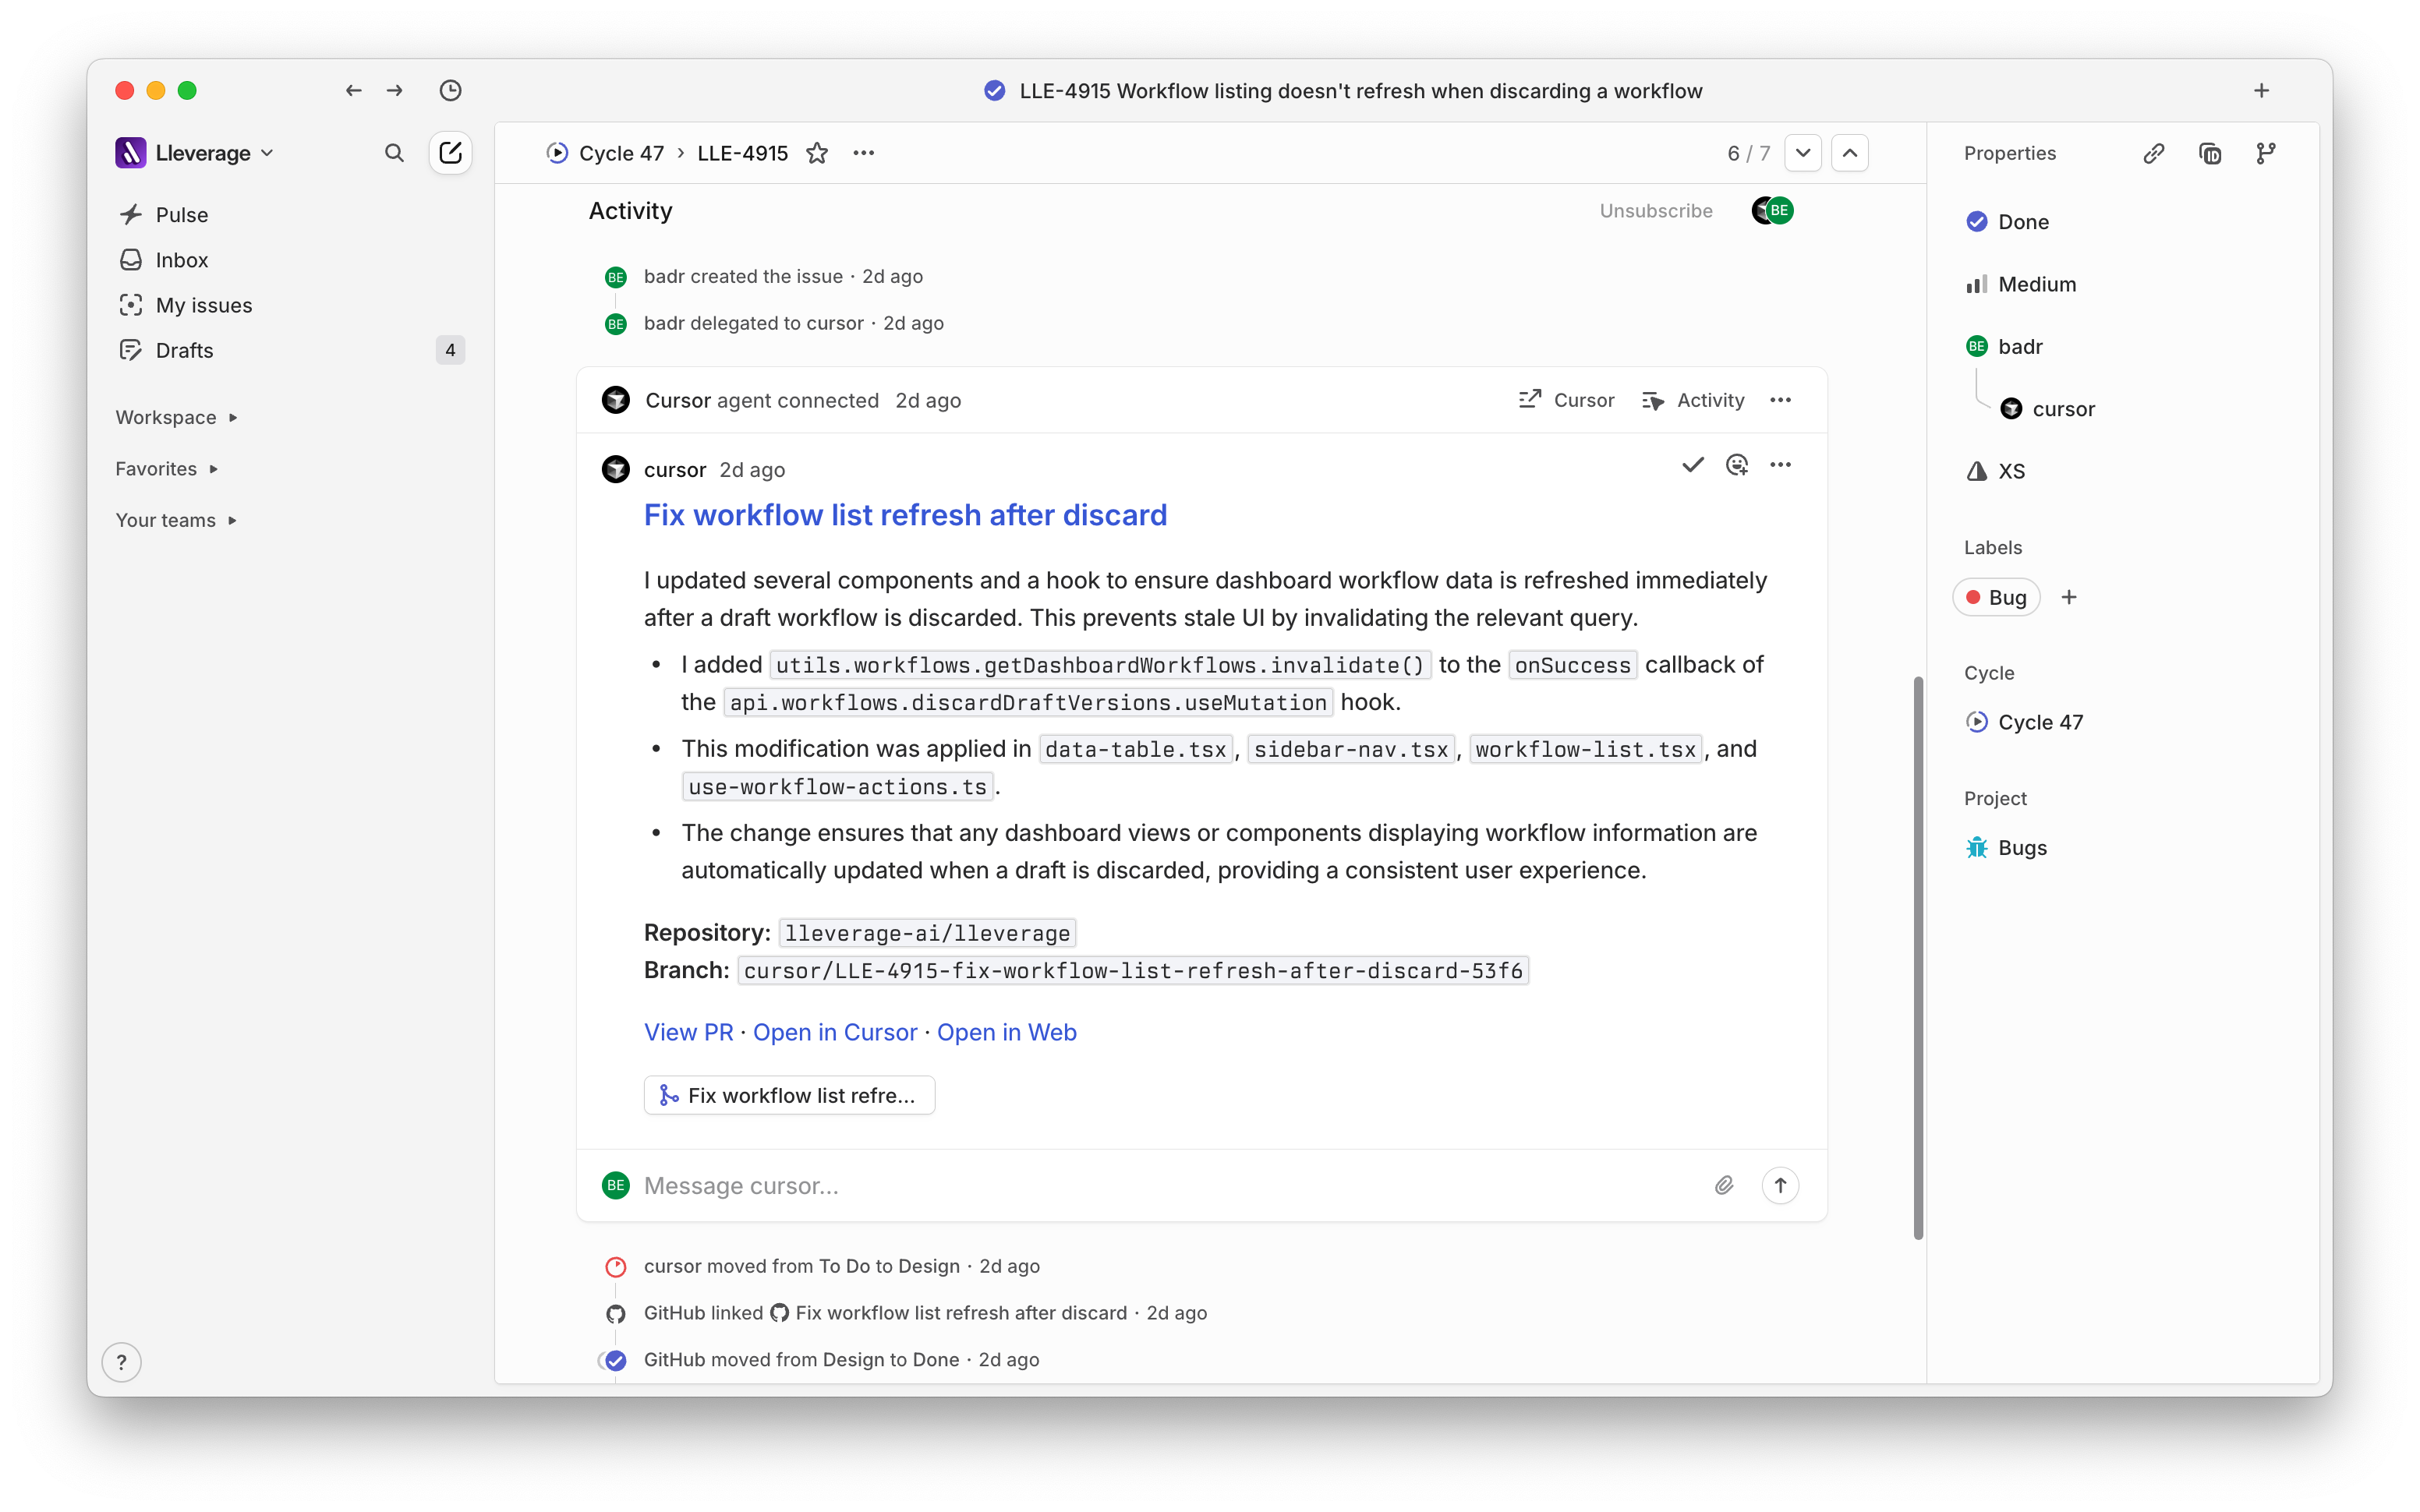This screenshot has width=2420, height=1512.
Task: Open help question mark button
Action: click(121, 1362)
